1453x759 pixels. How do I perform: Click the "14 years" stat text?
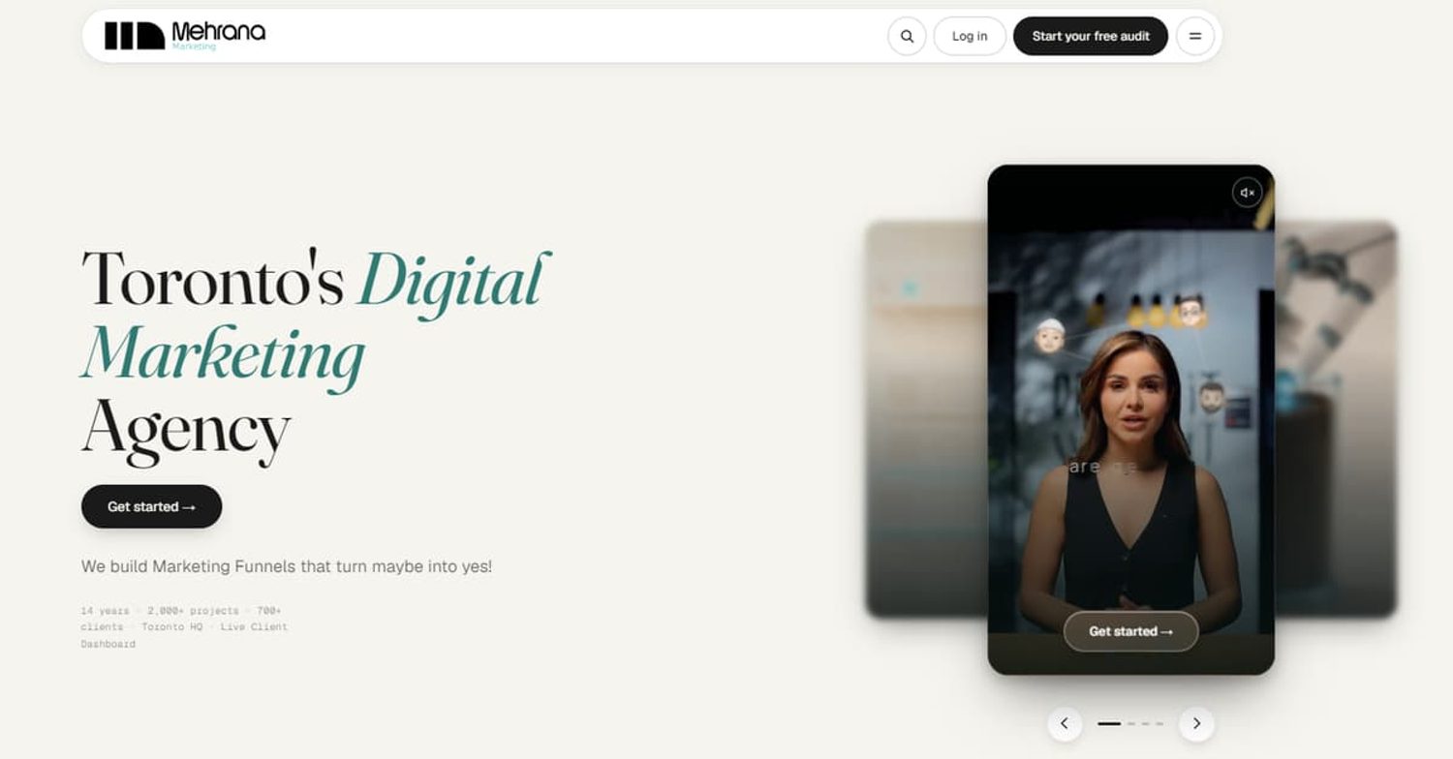coord(105,611)
